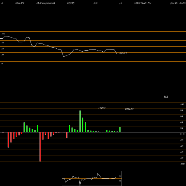The image size is (186, 186).
Task: Click the longest red MR histogram bar
Action: pyautogui.click(x=40, y=147)
